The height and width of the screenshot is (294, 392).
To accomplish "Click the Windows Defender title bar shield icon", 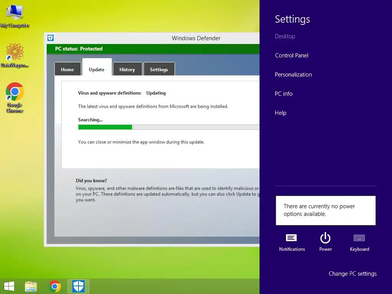I will (x=51, y=38).
